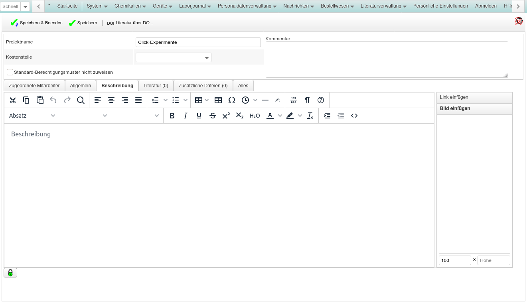The height and width of the screenshot is (303, 527).
Task: Toggle italic formatting
Action: [186, 116]
